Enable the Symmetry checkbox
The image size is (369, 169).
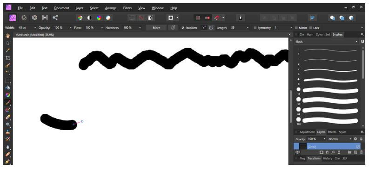point(255,28)
